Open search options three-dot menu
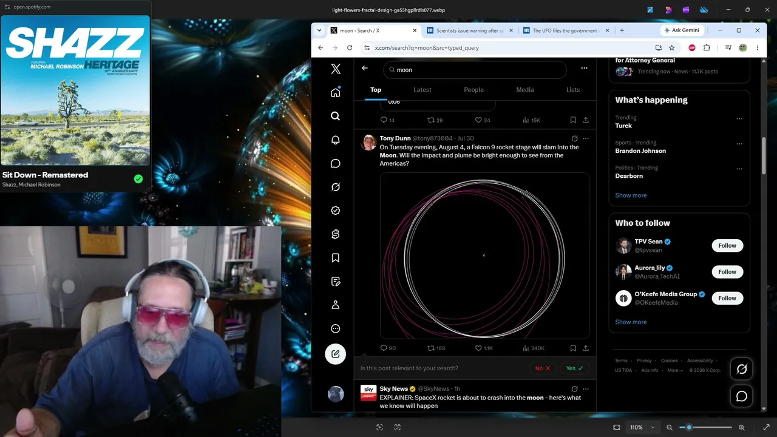Image resolution: width=777 pixels, height=437 pixels. point(584,69)
